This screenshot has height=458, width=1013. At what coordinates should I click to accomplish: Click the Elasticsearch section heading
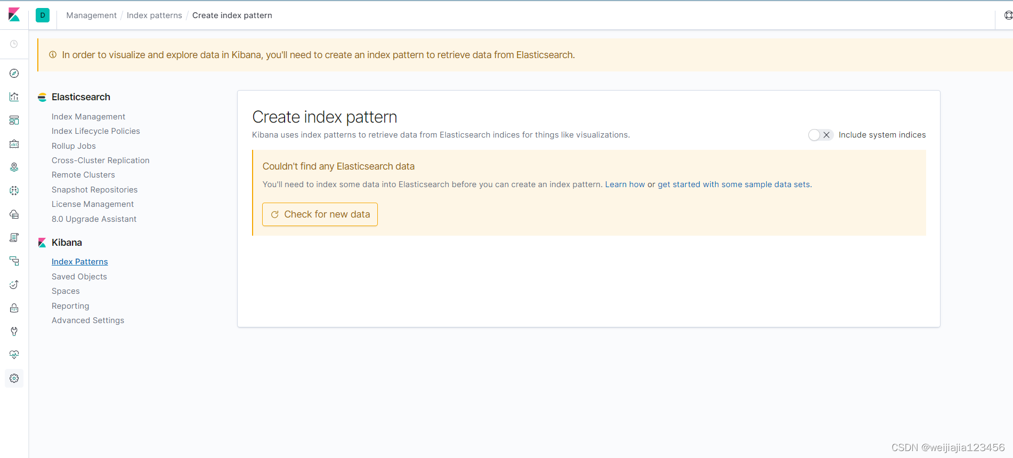pyautogui.click(x=81, y=97)
